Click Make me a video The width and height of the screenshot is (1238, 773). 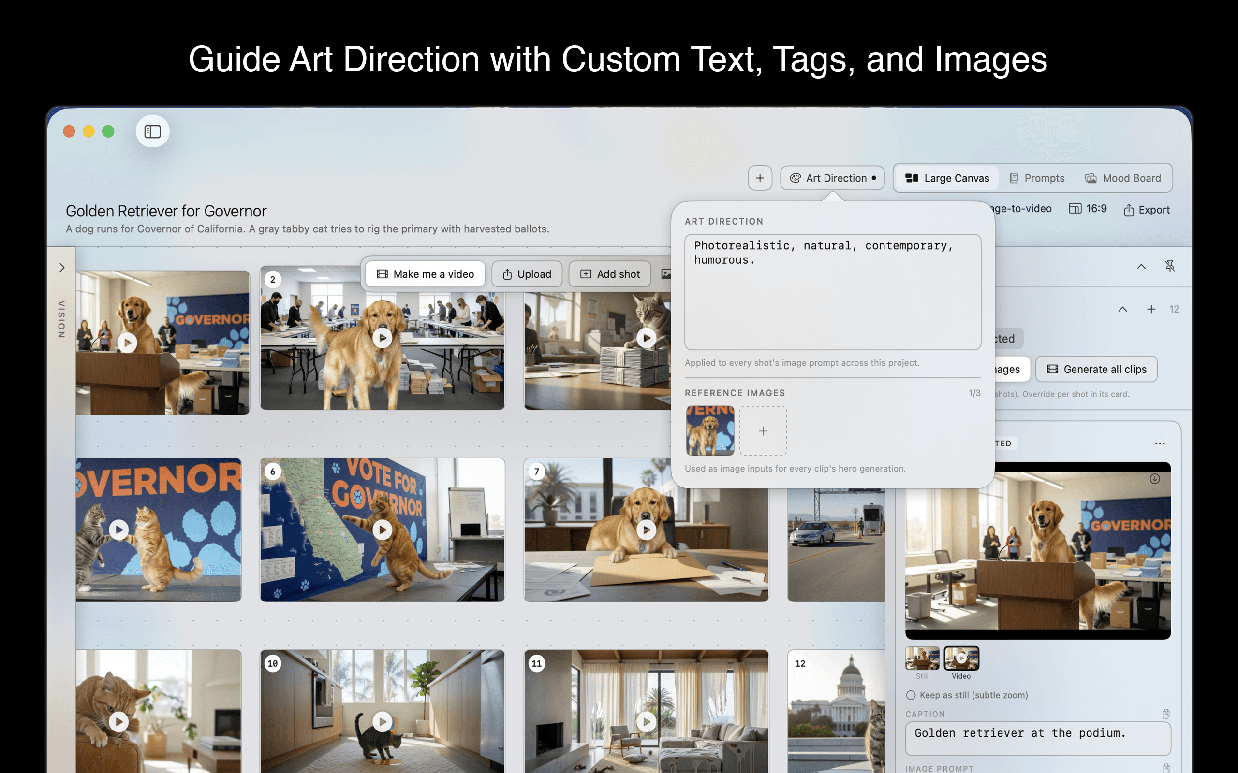425,274
